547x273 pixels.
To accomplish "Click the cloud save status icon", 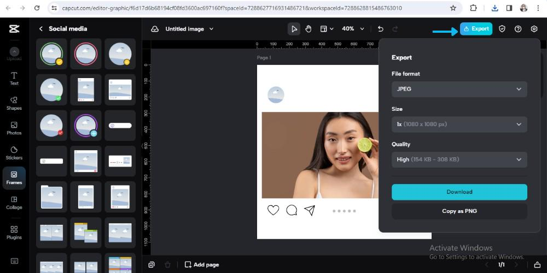I will (x=155, y=29).
